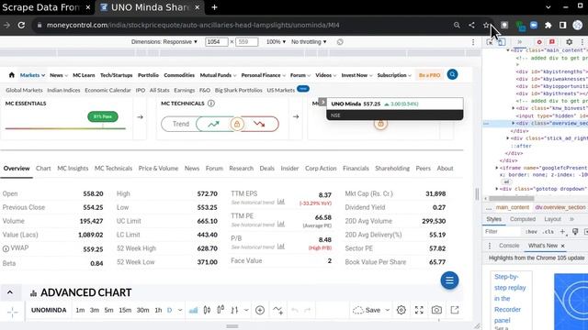The image size is (588, 330).
Task: Open the new tab plus button in the browser
Action: [x=214, y=7]
